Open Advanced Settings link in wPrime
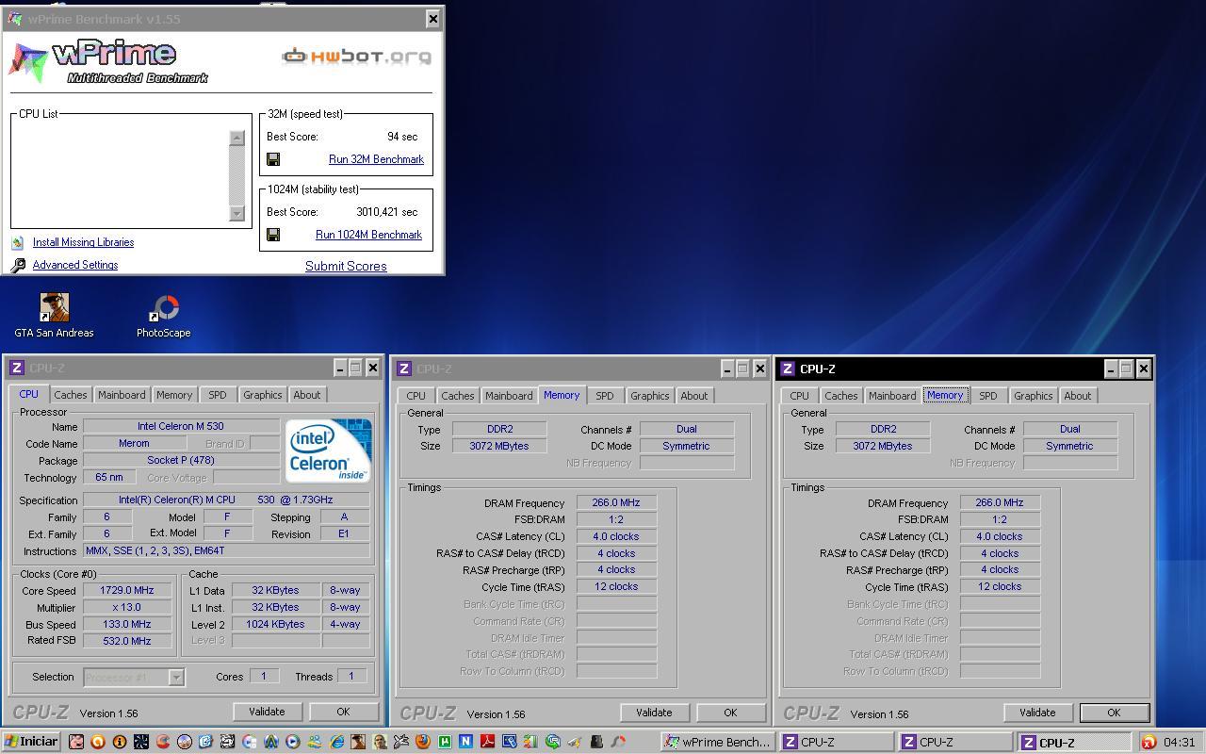 (75, 265)
